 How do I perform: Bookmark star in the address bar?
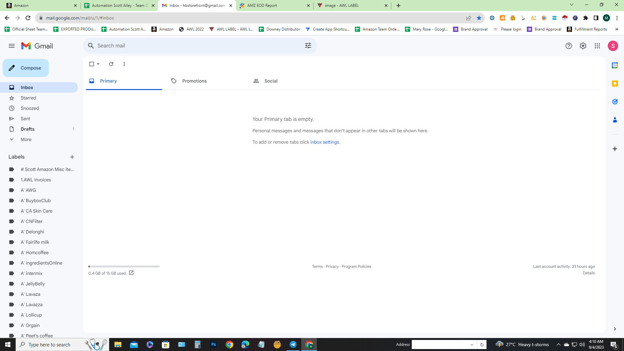pyautogui.click(x=479, y=18)
